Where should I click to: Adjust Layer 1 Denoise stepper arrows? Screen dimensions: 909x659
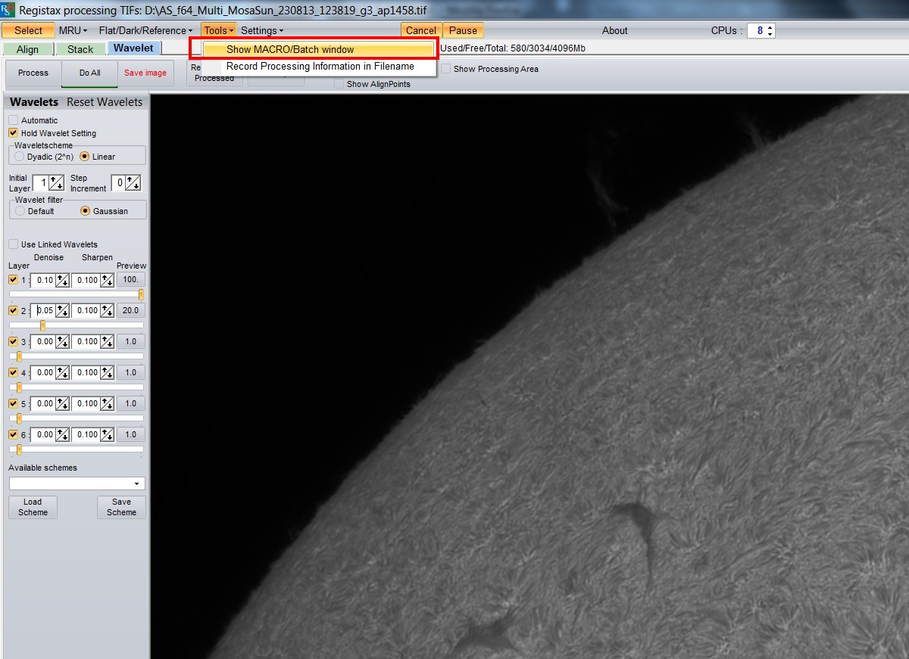[x=63, y=280]
